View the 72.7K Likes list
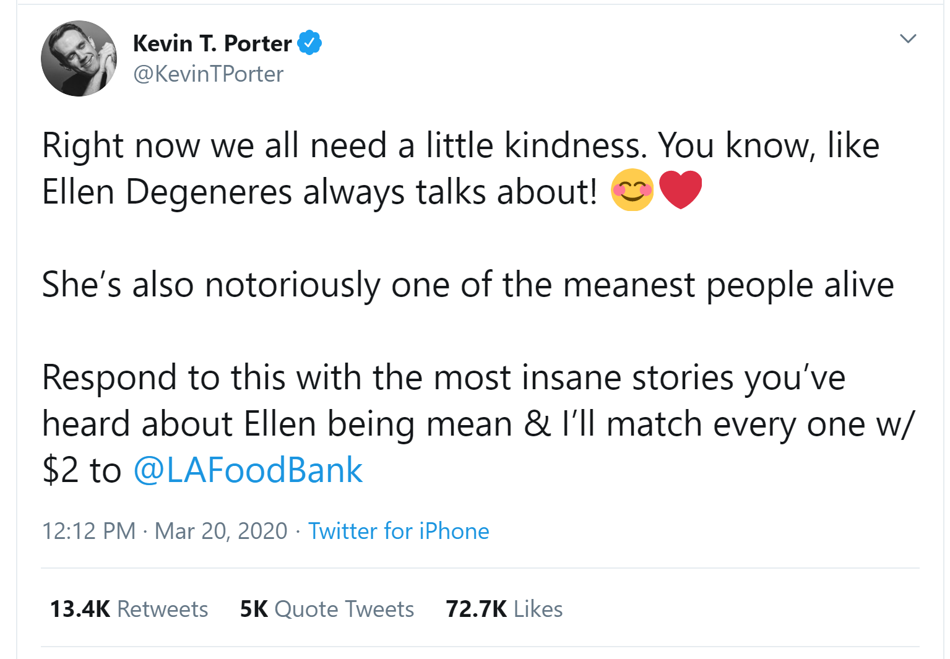Image resolution: width=950 pixels, height=659 pixels. (504, 609)
